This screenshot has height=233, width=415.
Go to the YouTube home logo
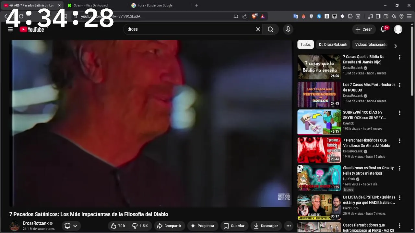pyautogui.click(x=32, y=29)
